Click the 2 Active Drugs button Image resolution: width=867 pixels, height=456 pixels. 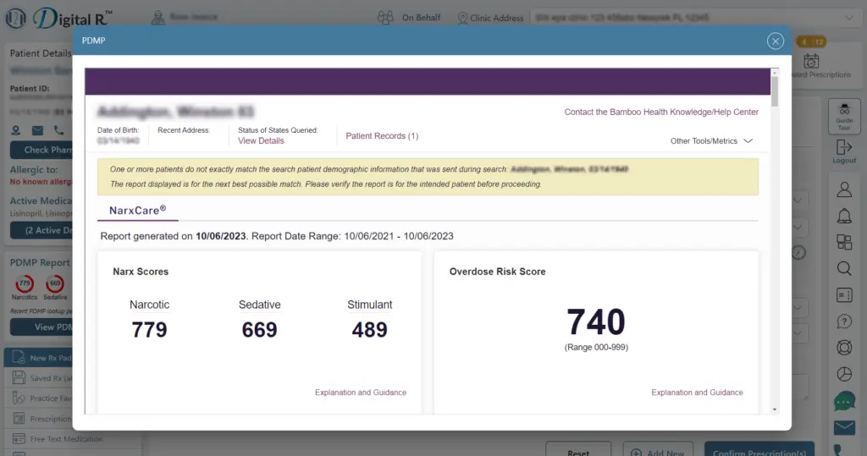pos(41,230)
